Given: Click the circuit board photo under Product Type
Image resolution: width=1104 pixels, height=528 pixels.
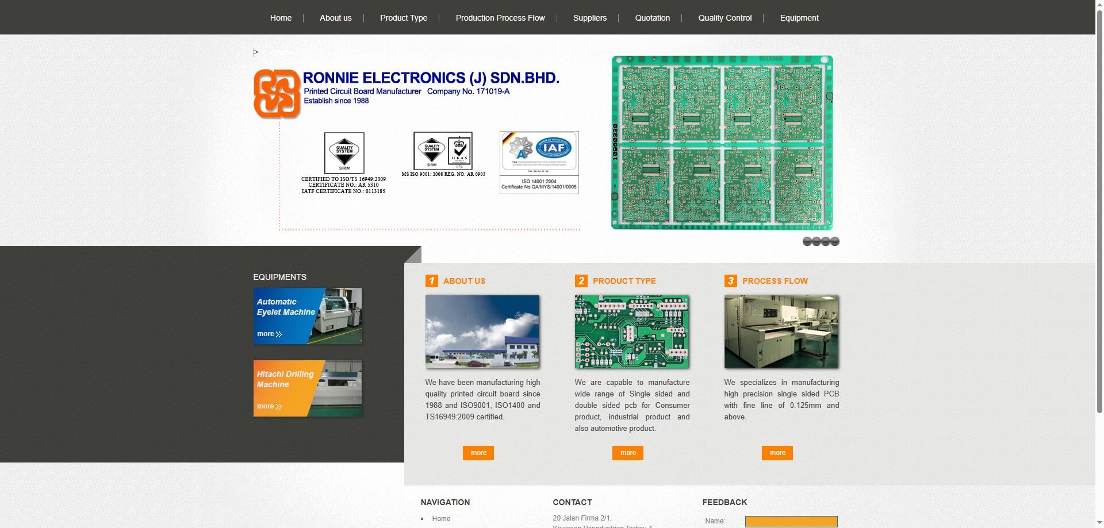Looking at the screenshot, I should tap(632, 332).
